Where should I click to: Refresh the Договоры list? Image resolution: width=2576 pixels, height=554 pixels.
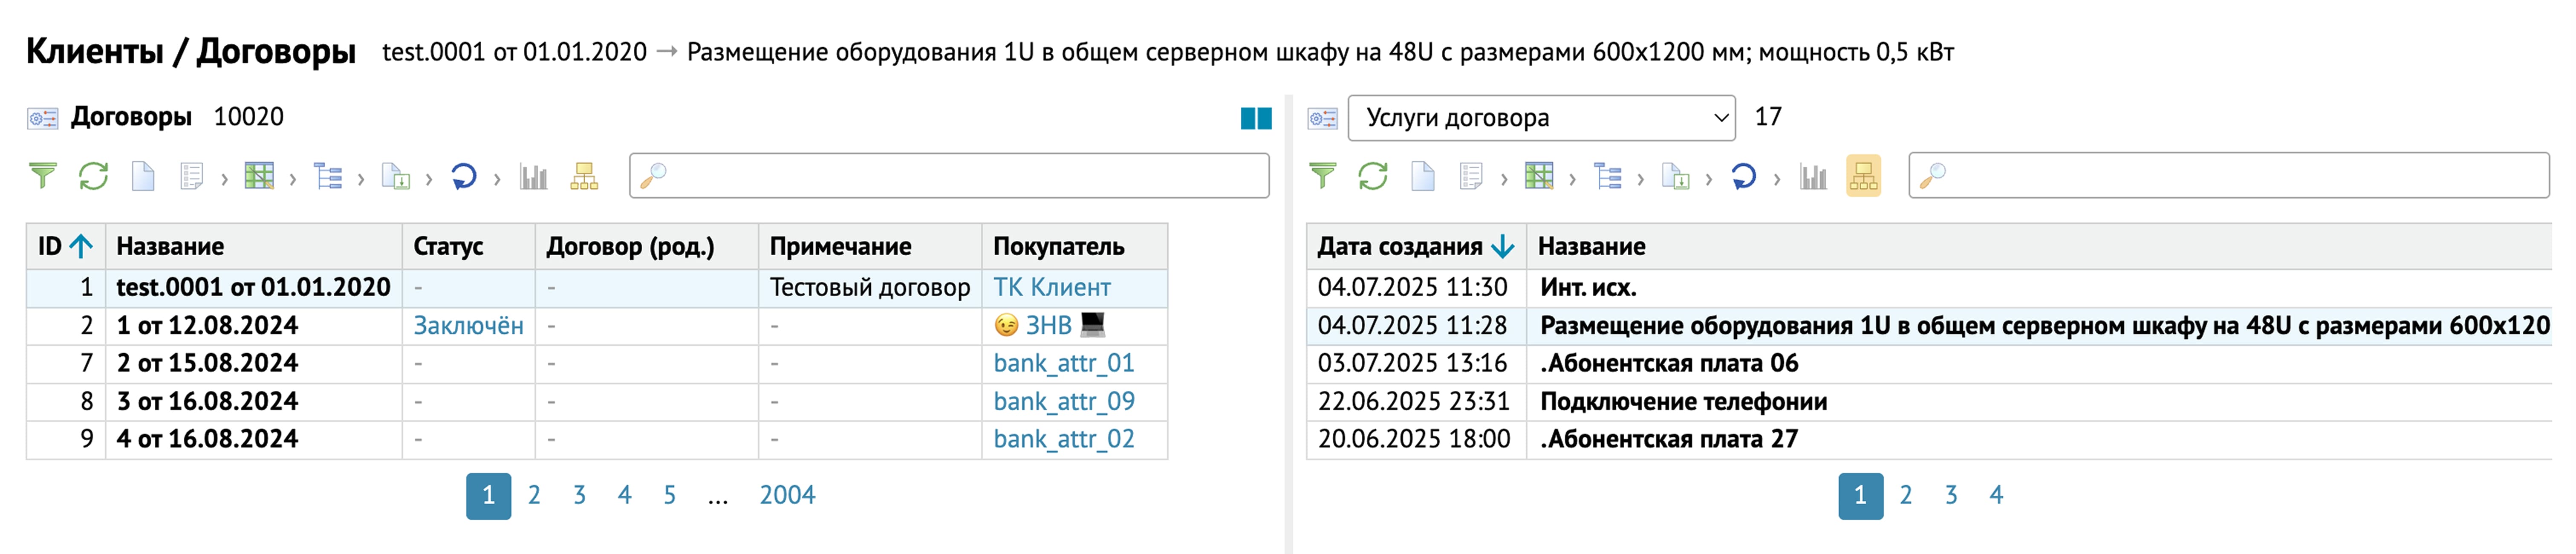[93, 176]
